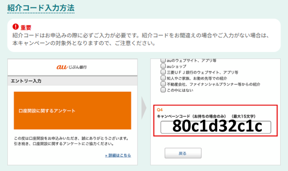288x171 pixels.
Task: Focus the campaign code input field
Action: [215, 127]
